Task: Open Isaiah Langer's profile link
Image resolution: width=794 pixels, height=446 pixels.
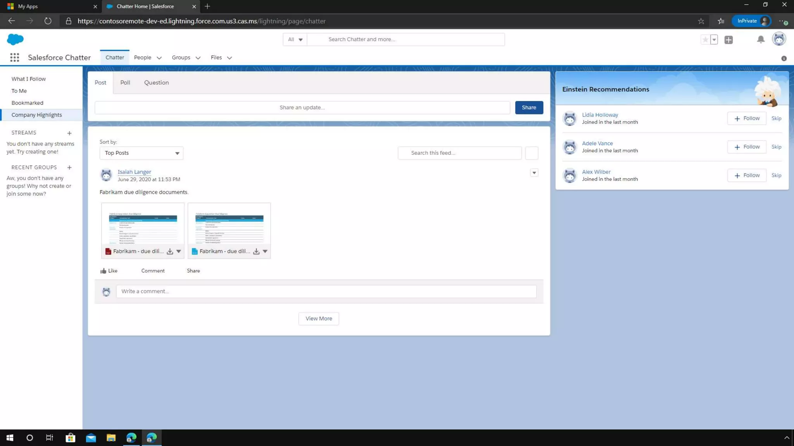Action: (x=134, y=172)
